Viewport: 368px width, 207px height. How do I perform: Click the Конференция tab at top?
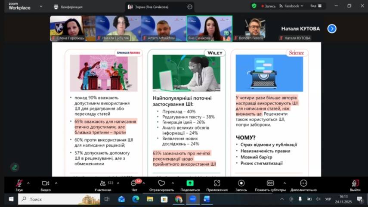(68, 7)
